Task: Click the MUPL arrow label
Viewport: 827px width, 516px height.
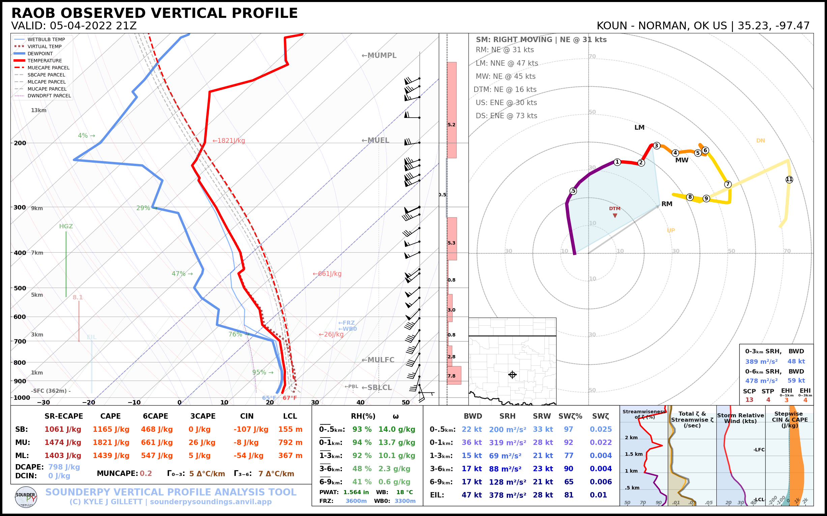Action: point(379,55)
